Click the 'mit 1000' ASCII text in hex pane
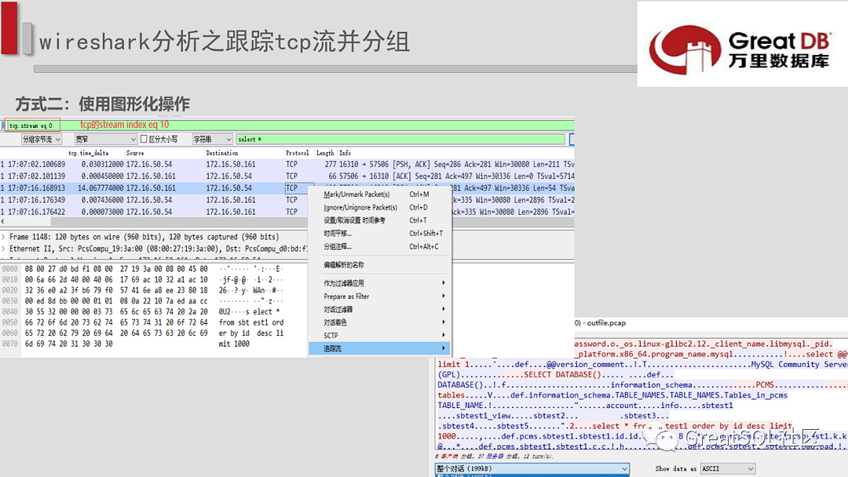This screenshot has width=848, height=477. pyautogui.click(x=234, y=344)
